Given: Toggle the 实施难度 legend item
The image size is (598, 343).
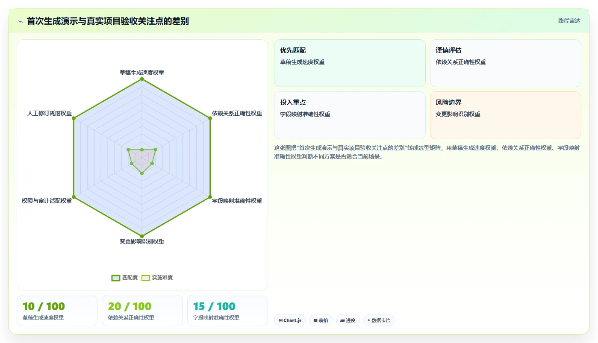Looking at the screenshot, I should [x=157, y=278].
